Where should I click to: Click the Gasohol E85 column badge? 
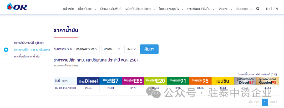(133, 81)
